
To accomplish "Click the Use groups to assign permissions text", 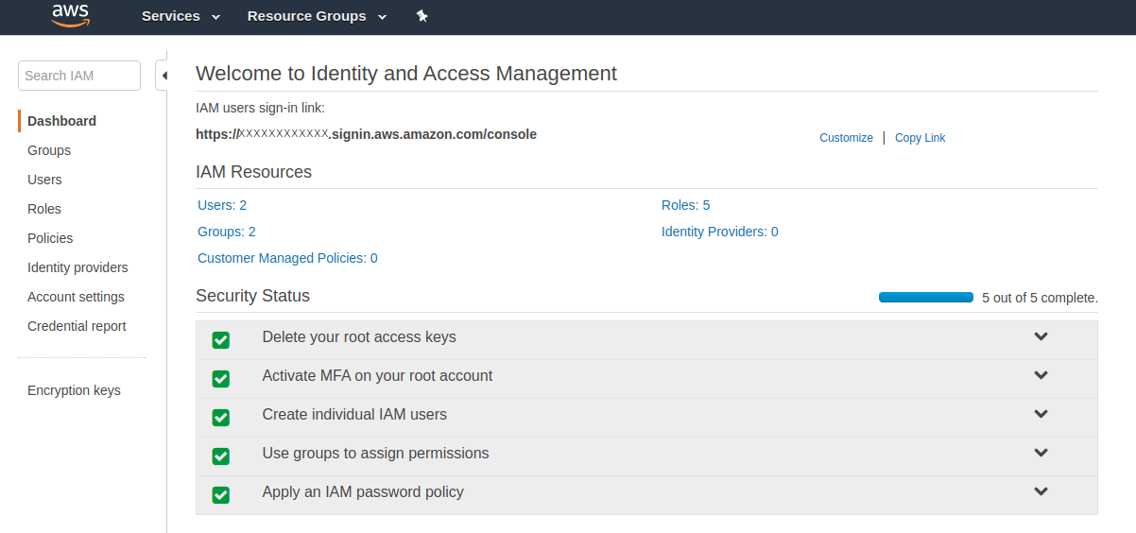I will 375,453.
